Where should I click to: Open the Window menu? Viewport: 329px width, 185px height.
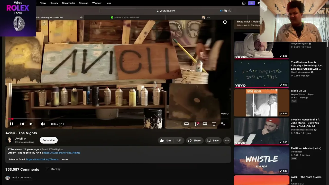(x=97, y=3)
